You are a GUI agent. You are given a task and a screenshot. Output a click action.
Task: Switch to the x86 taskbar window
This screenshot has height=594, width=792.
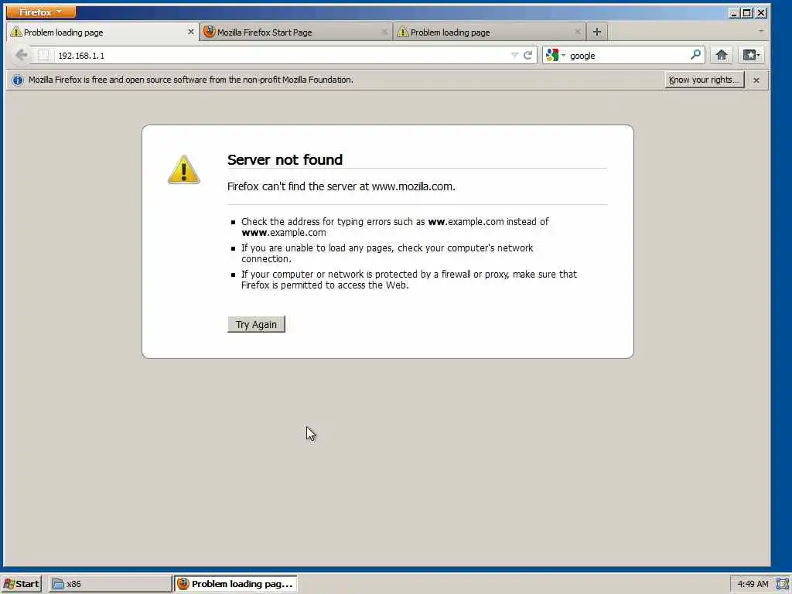110,584
